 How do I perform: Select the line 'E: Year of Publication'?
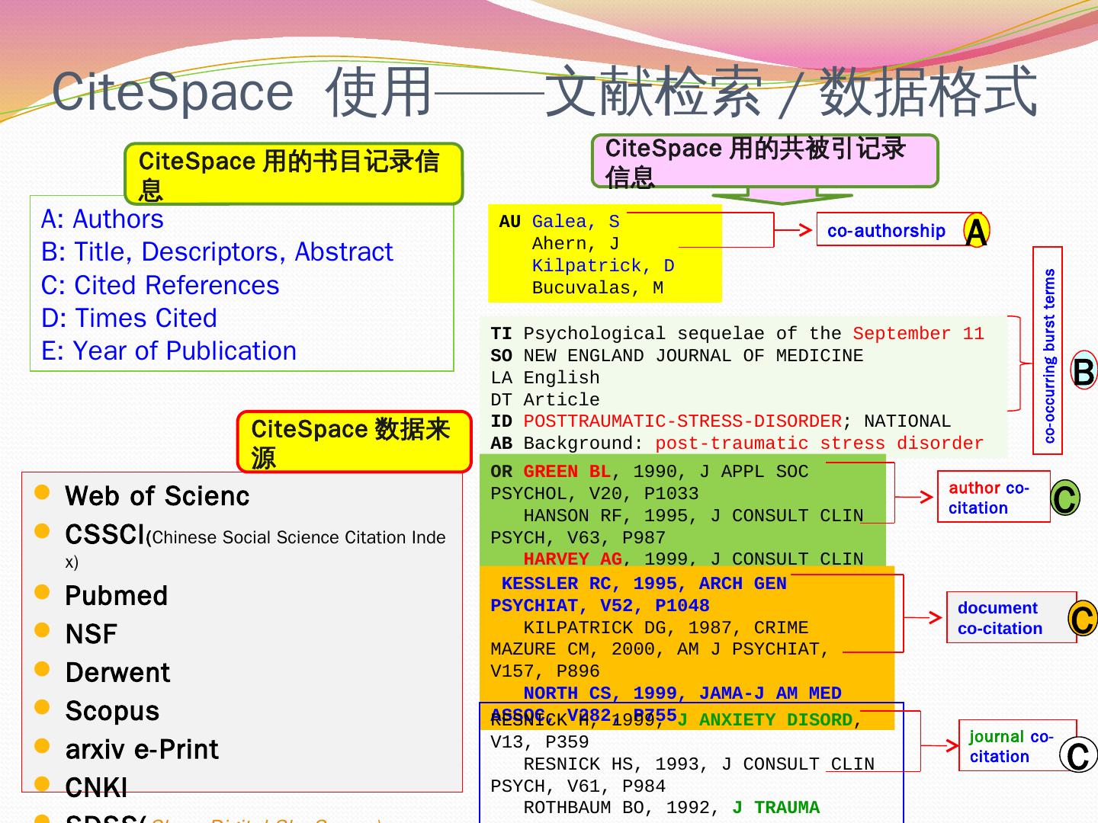coord(169,351)
